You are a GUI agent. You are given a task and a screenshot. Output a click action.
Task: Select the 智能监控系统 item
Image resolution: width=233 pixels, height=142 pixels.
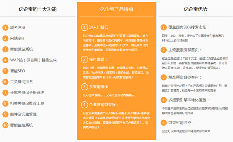[21, 125]
